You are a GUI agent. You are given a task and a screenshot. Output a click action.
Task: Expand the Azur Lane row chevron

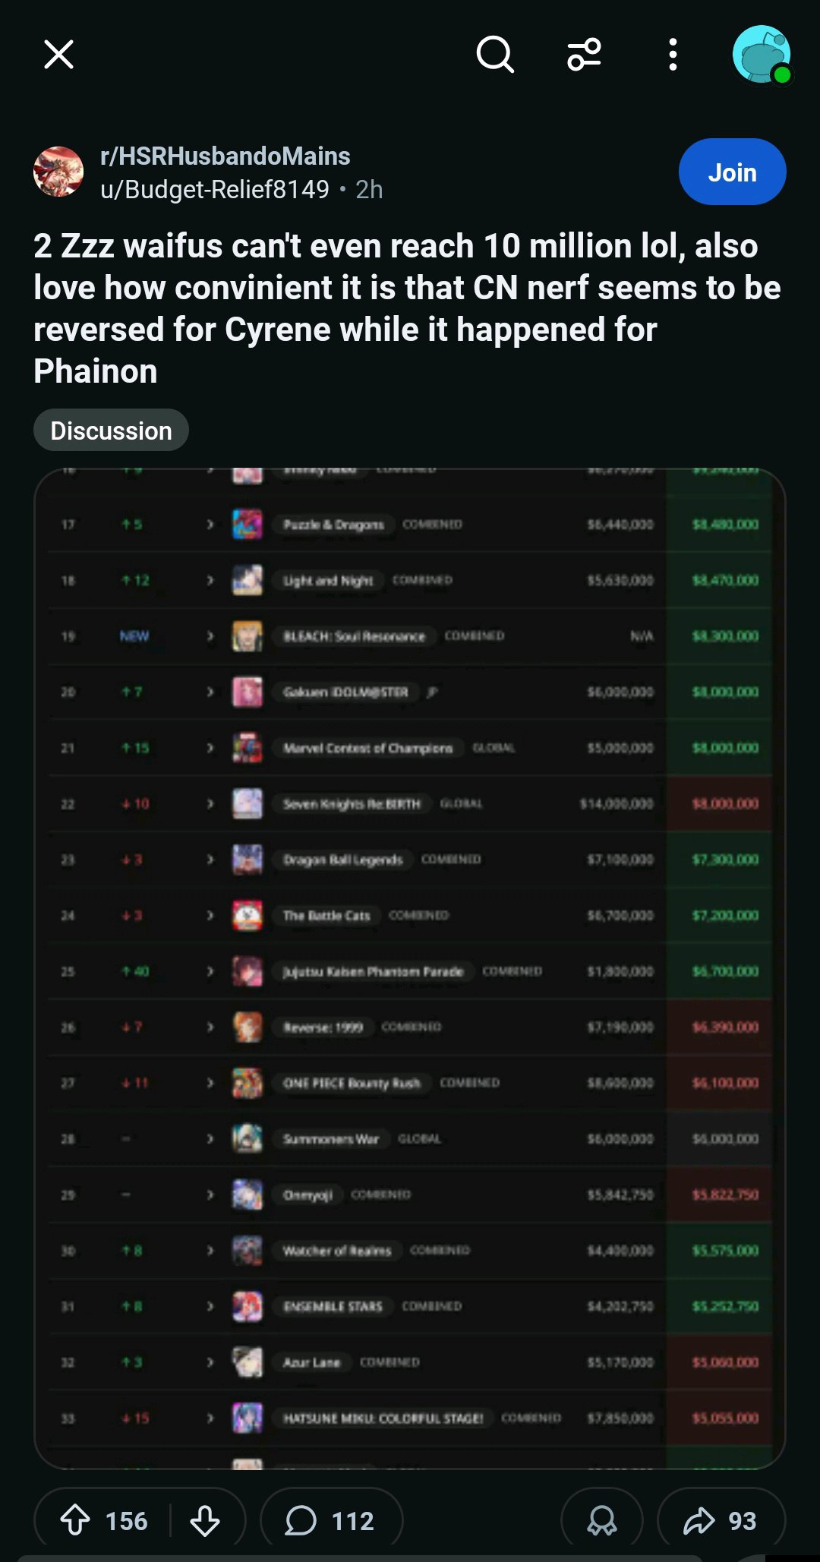[210, 1362]
